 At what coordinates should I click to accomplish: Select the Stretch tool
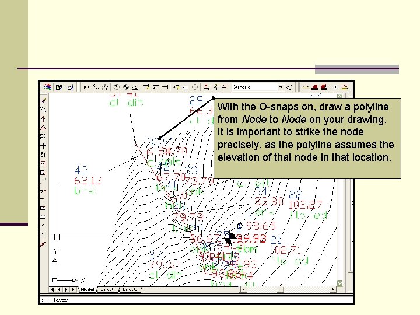pyautogui.click(x=43, y=173)
